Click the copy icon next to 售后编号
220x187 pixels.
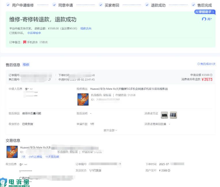pyautogui.click(x=49, y=79)
